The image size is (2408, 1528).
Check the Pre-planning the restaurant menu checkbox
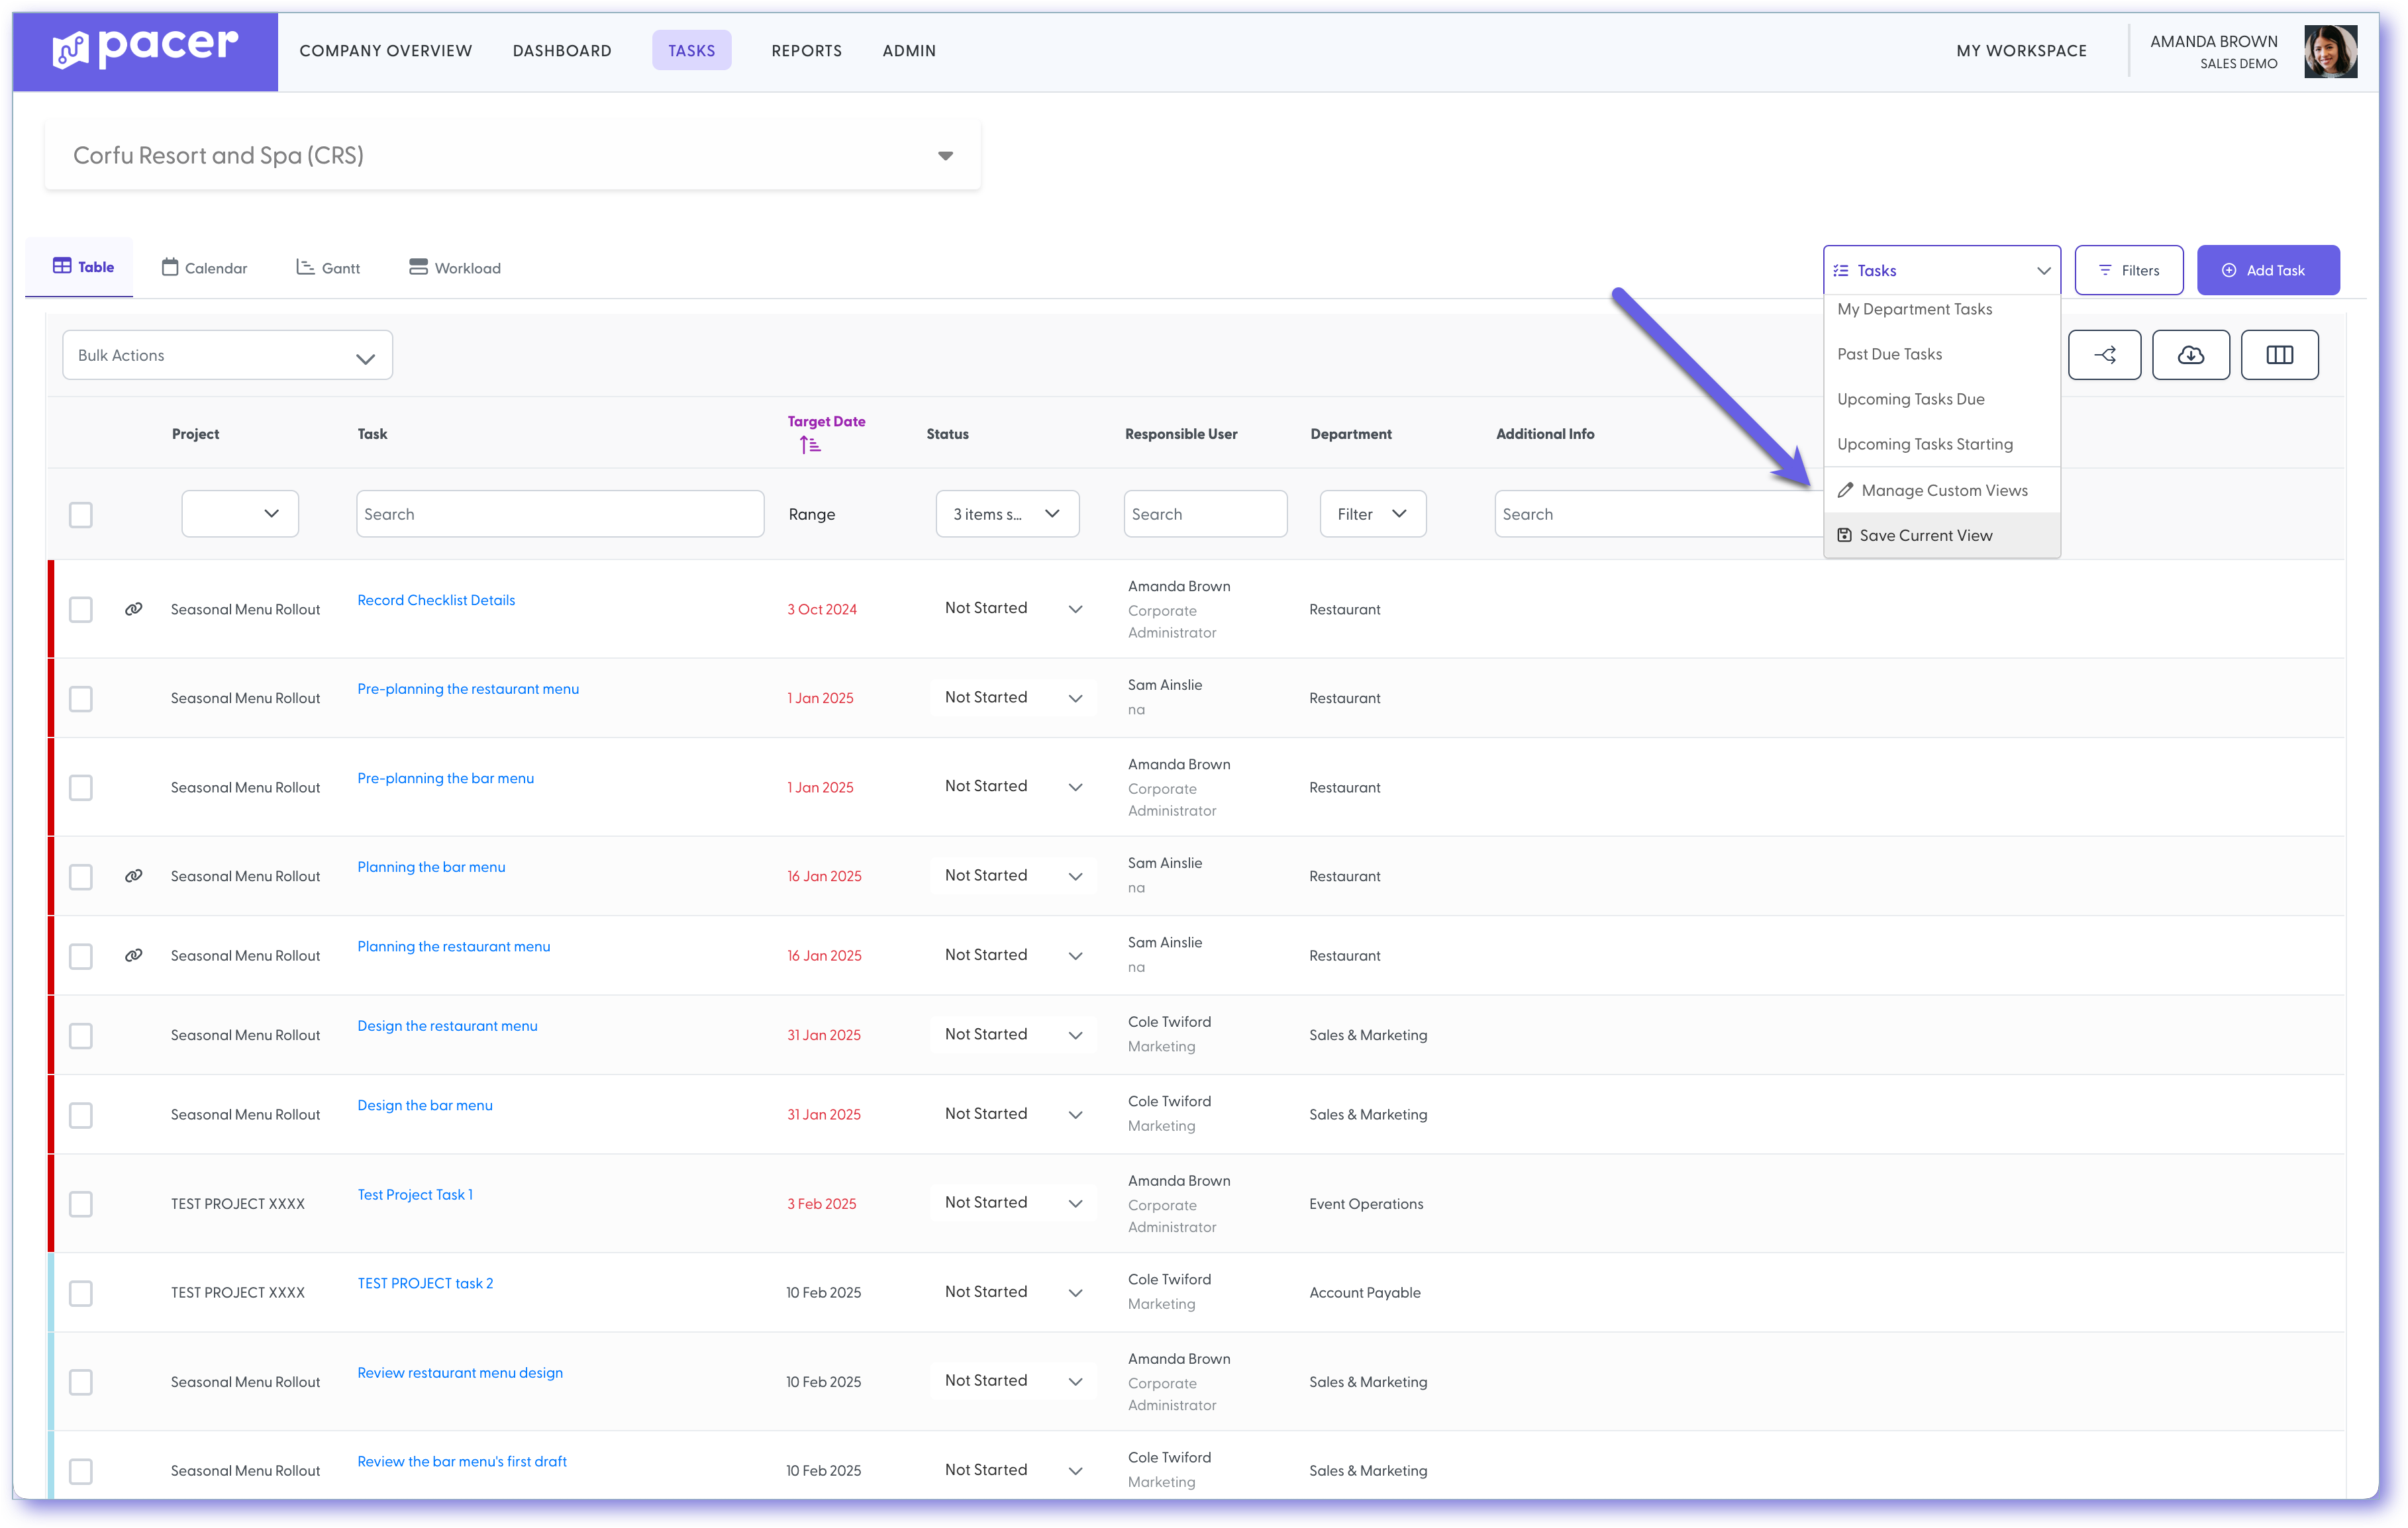[81, 698]
